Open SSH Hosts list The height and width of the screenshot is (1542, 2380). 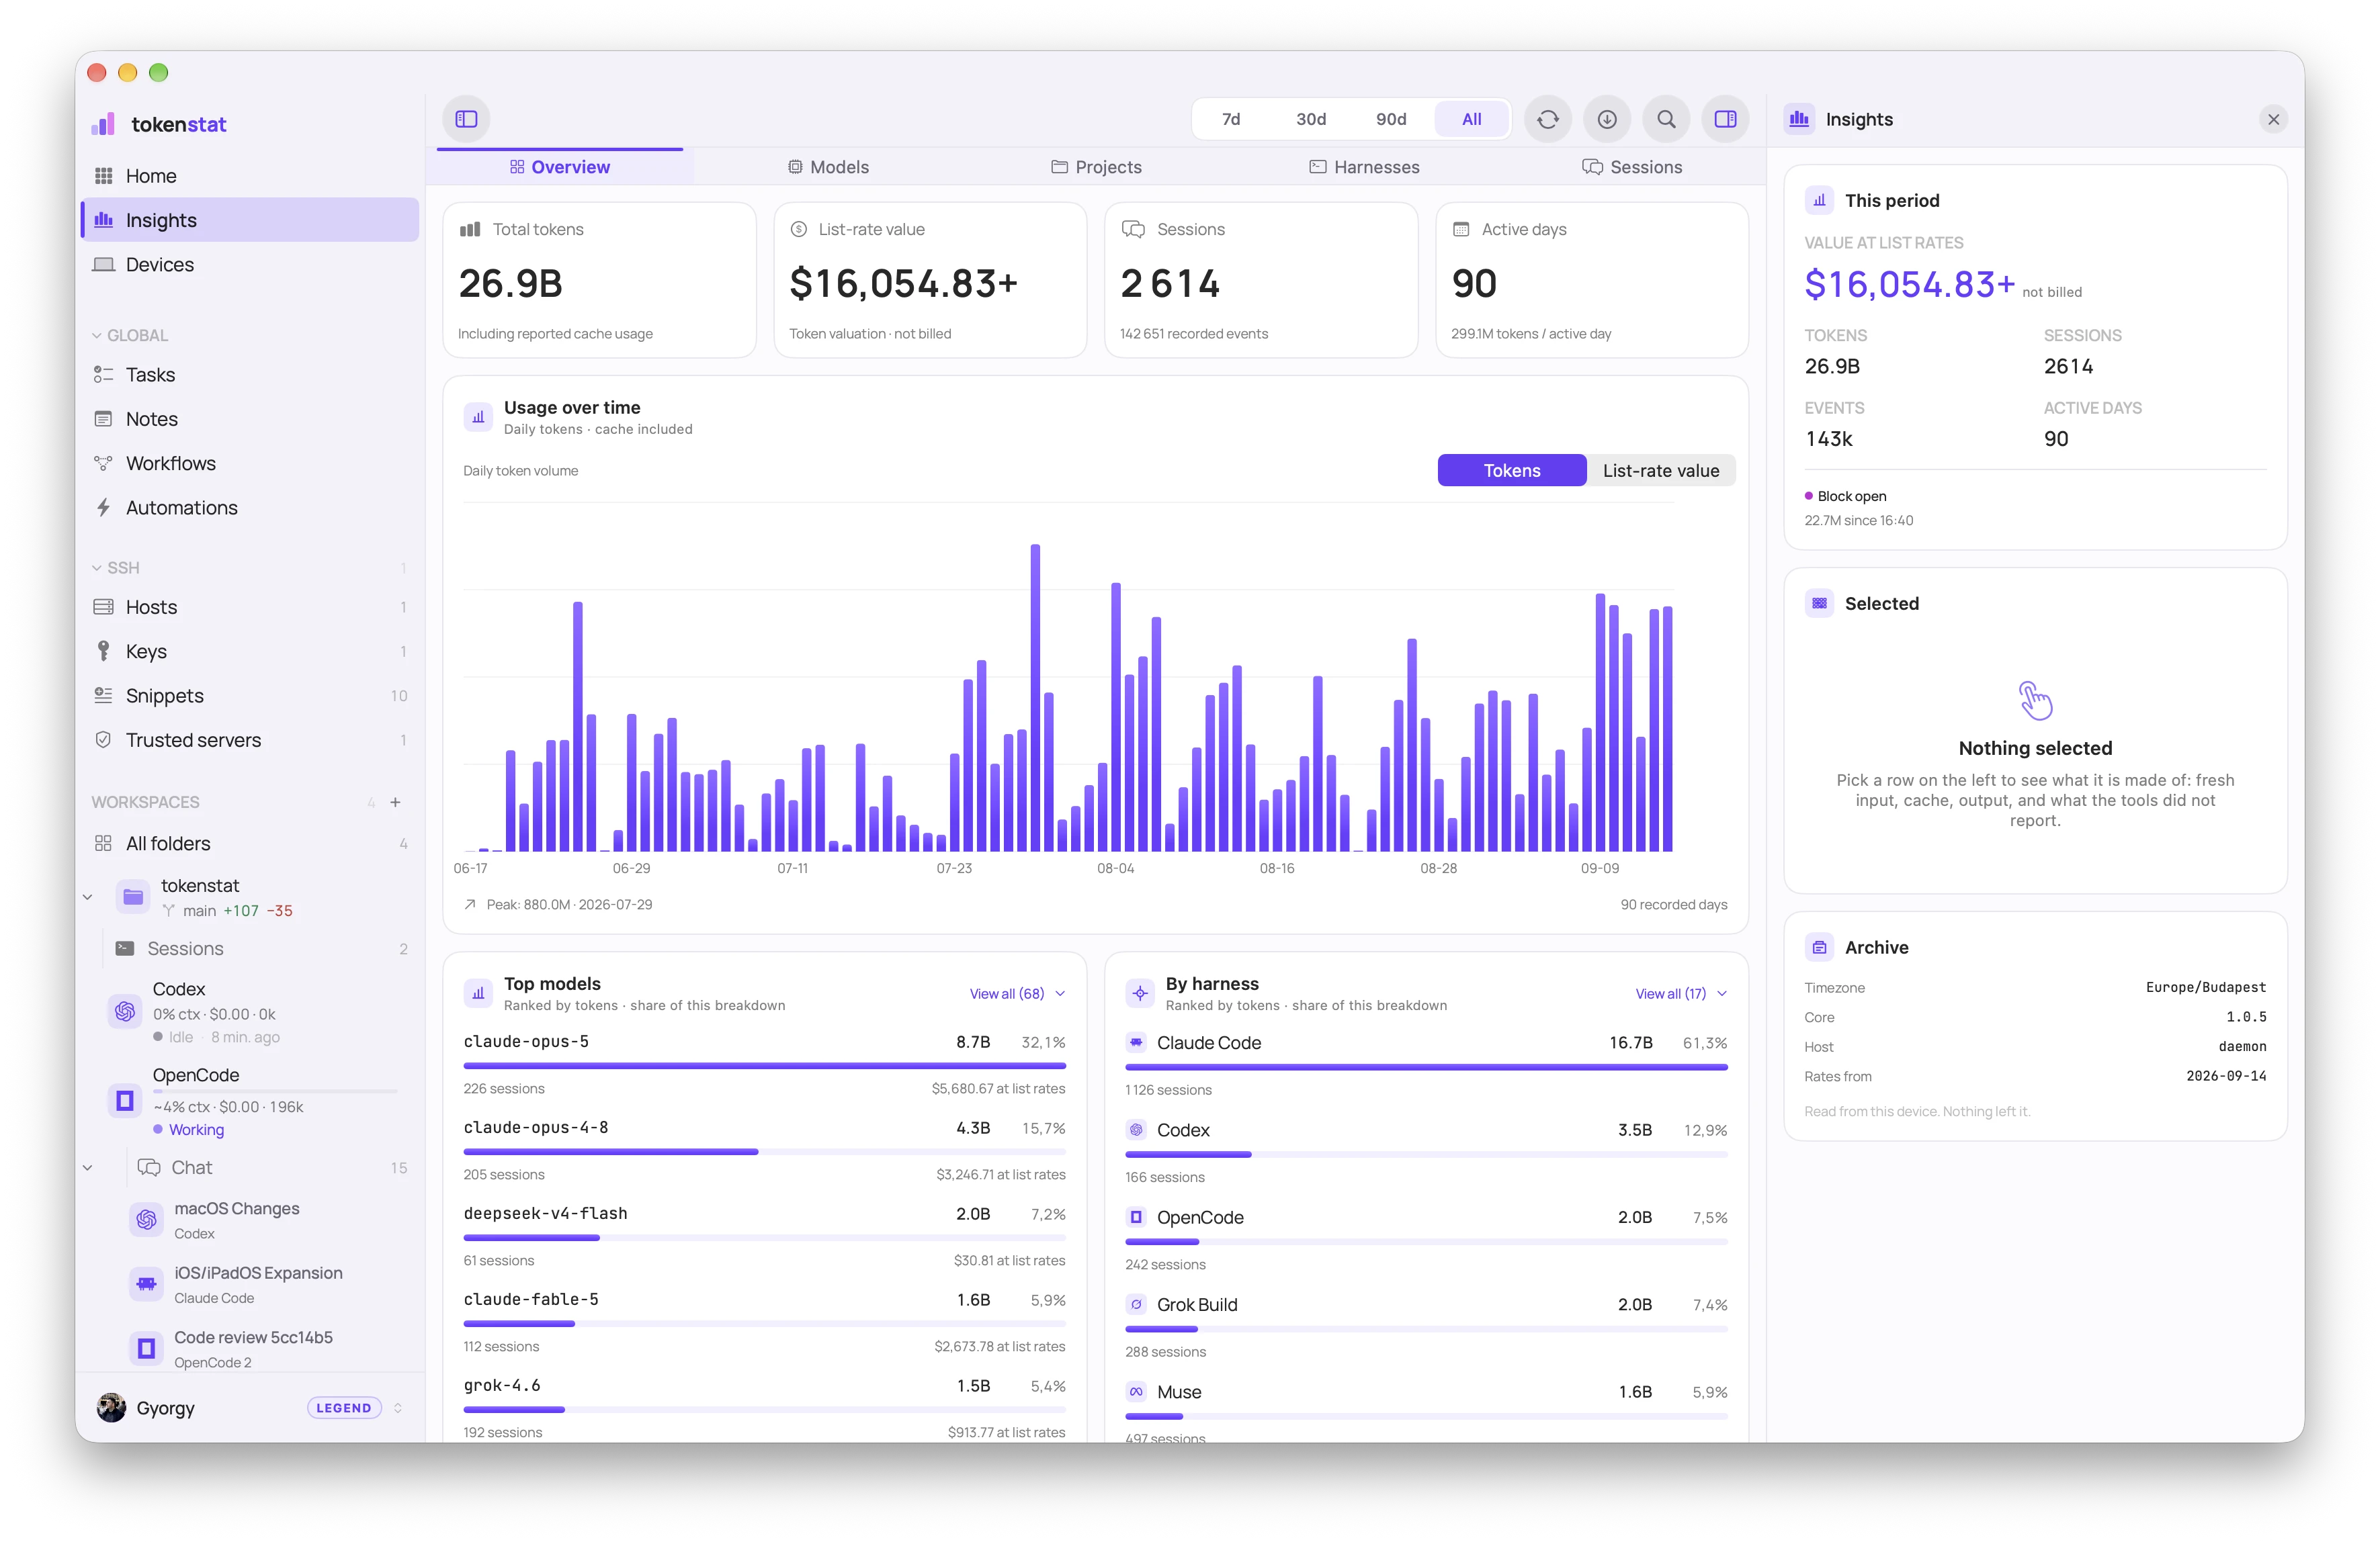(x=250, y=606)
